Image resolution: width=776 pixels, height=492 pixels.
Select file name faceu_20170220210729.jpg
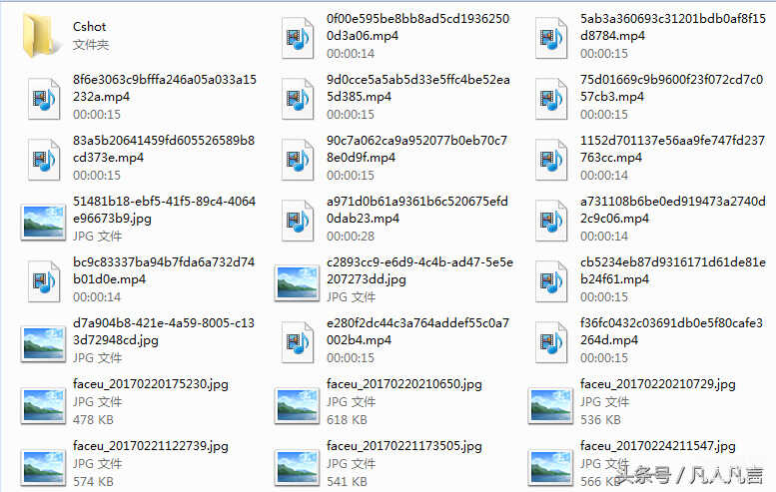(x=658, y=384)
